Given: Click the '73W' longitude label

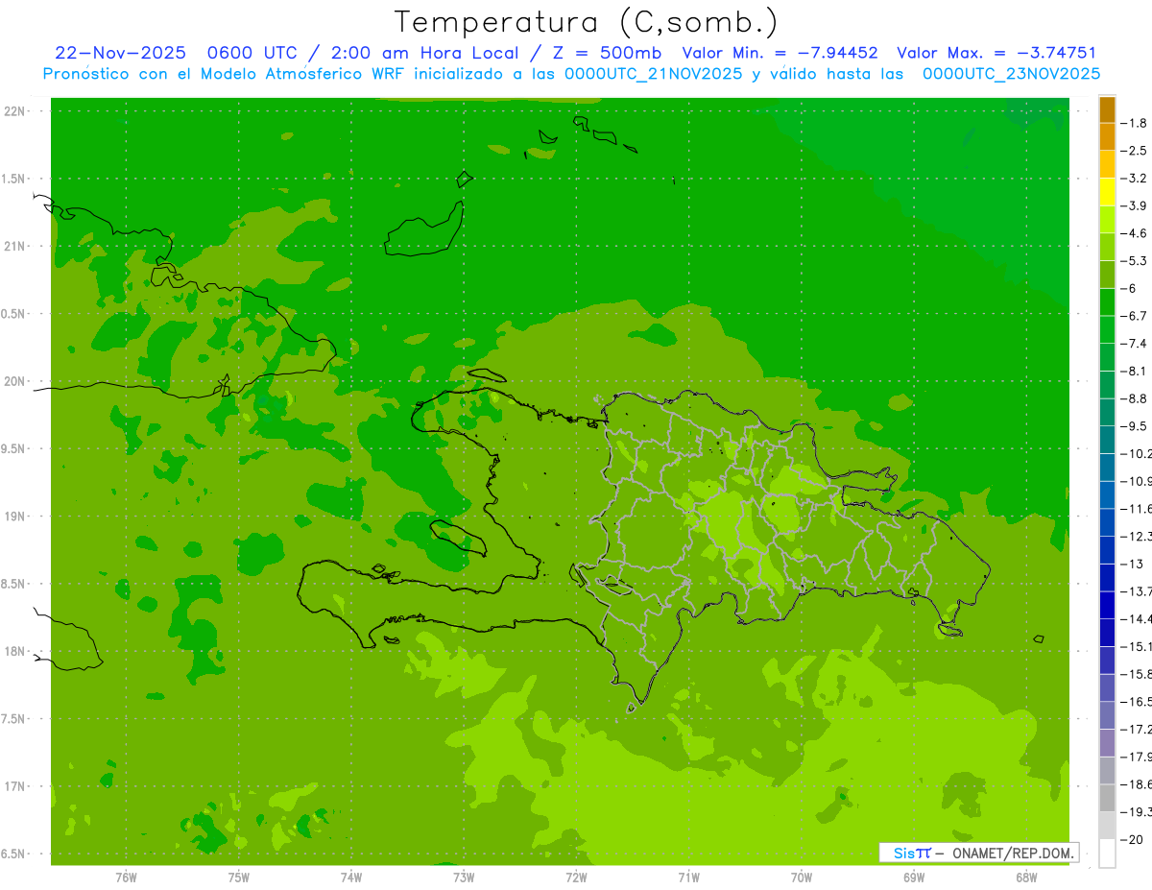Looking at the screenshot, I should [464, 877].
